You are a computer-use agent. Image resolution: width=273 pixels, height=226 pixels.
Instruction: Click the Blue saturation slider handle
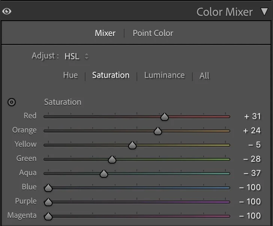(x=48, y=188)
